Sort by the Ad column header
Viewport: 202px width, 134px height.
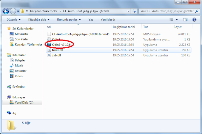(49, 27)
